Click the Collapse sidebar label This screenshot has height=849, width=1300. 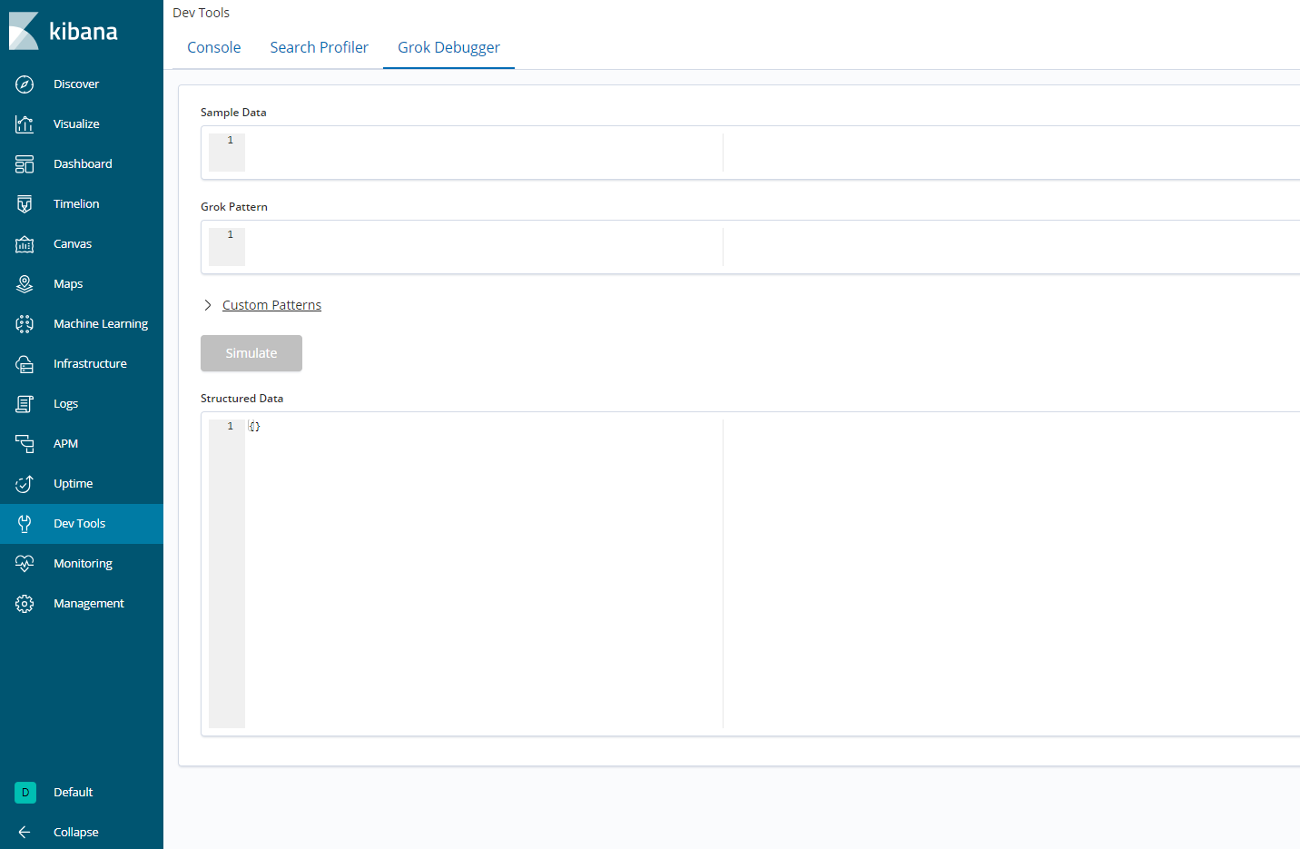point(75,833)
